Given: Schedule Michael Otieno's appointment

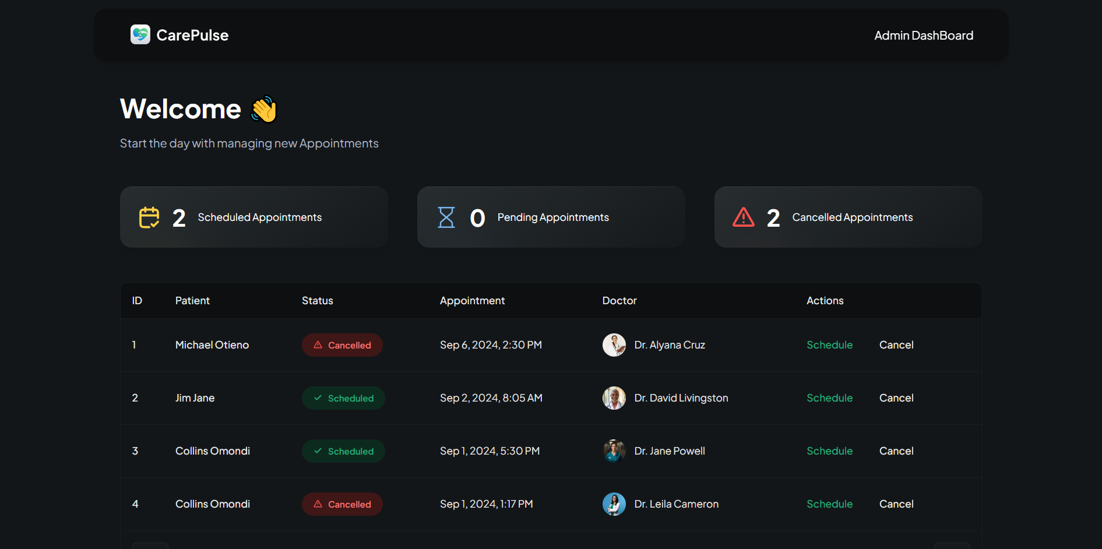Looking at the screenshot, I should point(829,345).
